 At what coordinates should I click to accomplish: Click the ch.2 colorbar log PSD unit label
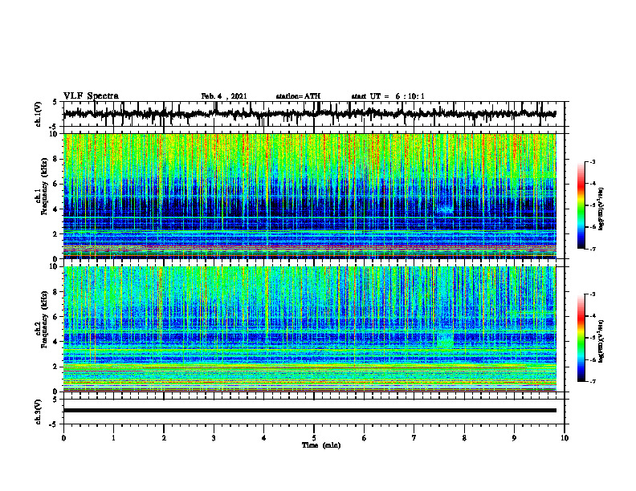point(601,341)
